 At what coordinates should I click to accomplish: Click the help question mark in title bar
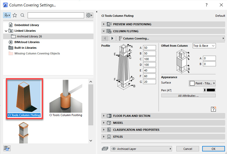[x=206, y=5]
